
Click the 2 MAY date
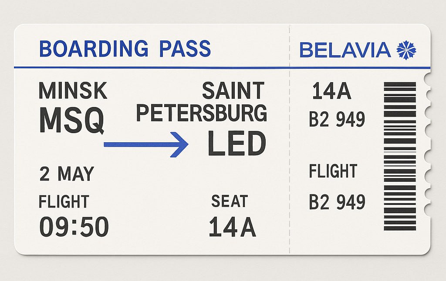tap(67, 174)
